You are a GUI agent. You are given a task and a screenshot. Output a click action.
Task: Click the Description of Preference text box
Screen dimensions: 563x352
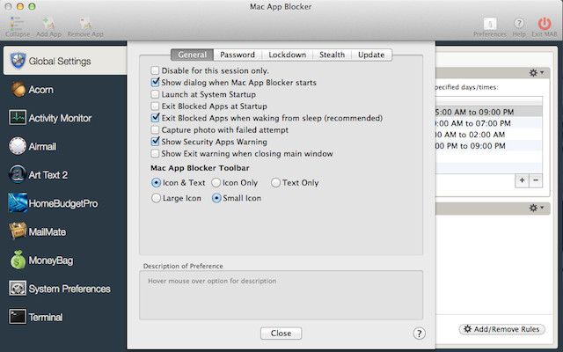(281, 295)
